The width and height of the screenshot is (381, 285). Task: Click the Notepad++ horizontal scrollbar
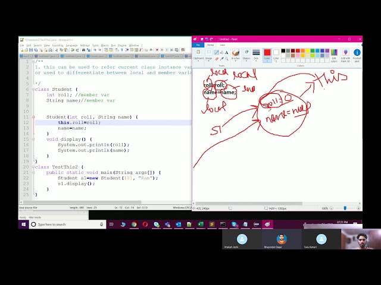82,202
